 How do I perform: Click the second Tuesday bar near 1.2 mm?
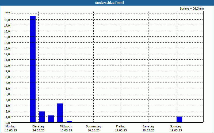tap(51, 119)
